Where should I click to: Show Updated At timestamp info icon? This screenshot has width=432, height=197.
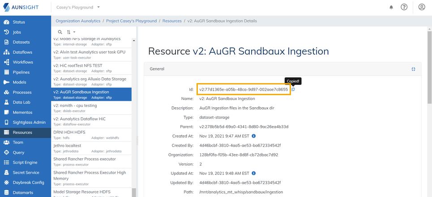(x=254, y=173)
